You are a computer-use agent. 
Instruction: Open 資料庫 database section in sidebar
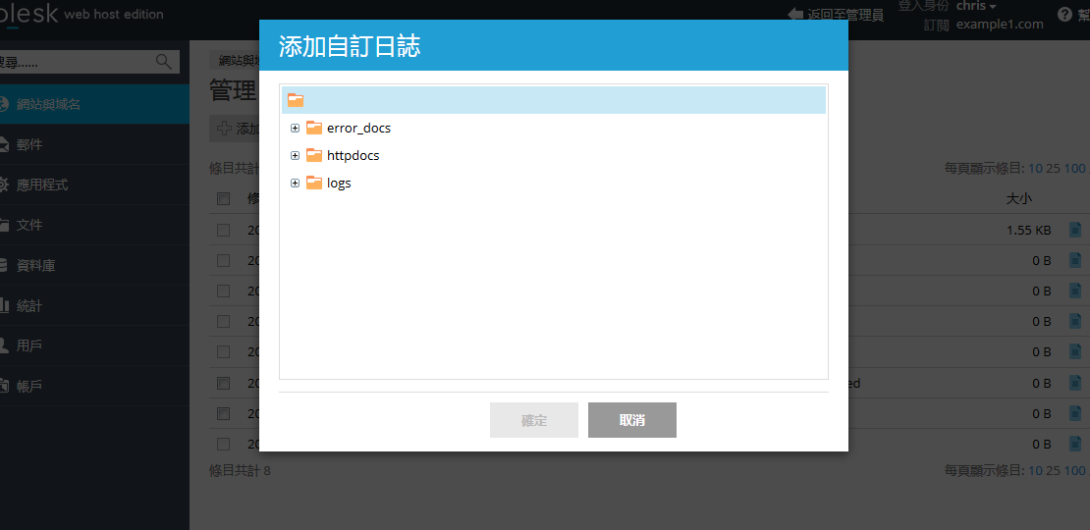tap(36, 265)
